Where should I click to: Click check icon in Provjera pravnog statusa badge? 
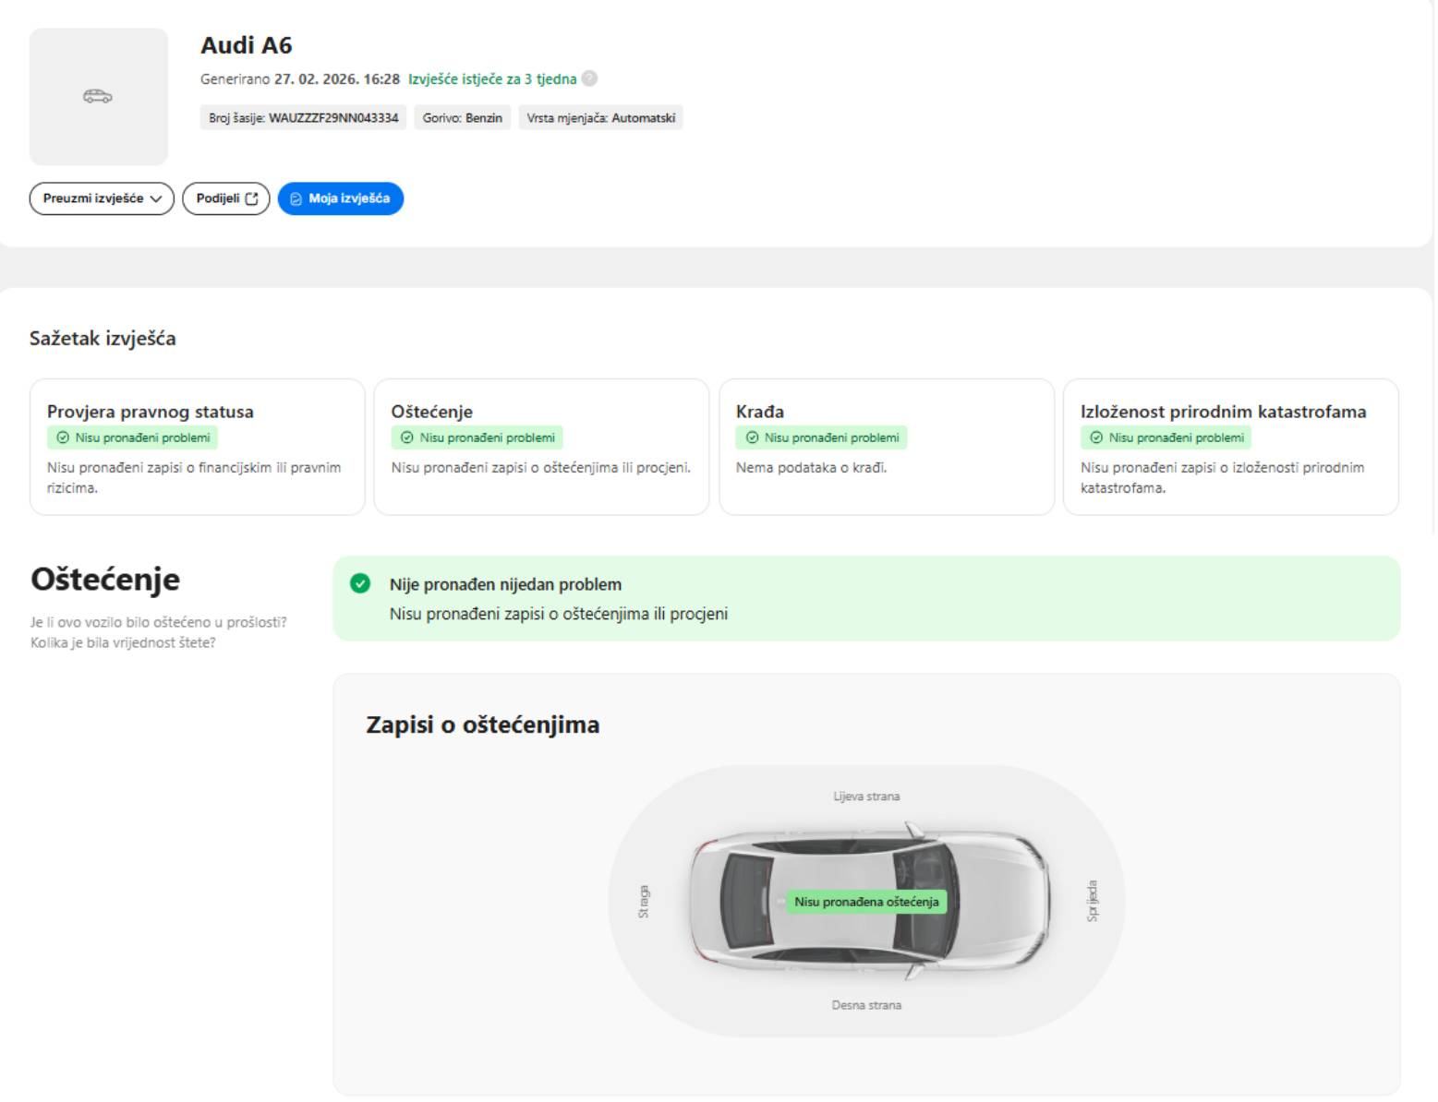pos(63,437)
